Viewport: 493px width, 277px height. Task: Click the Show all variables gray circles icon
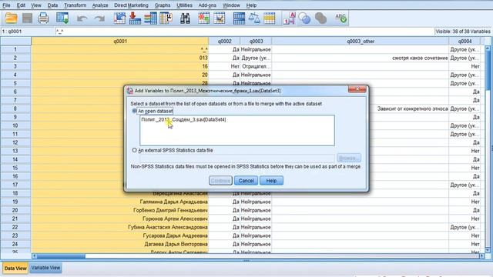click(x=320, y=18)
